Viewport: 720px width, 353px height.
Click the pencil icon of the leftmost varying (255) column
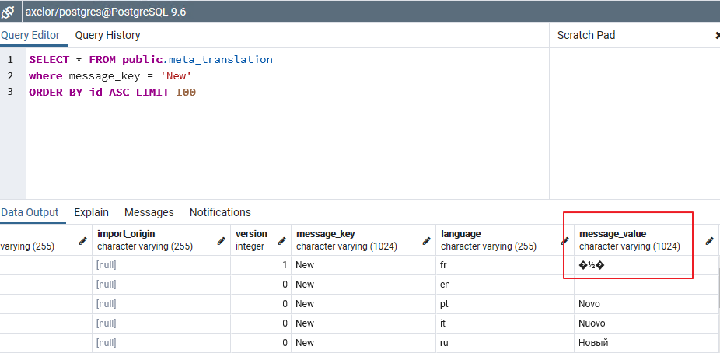tap(83, 240)
